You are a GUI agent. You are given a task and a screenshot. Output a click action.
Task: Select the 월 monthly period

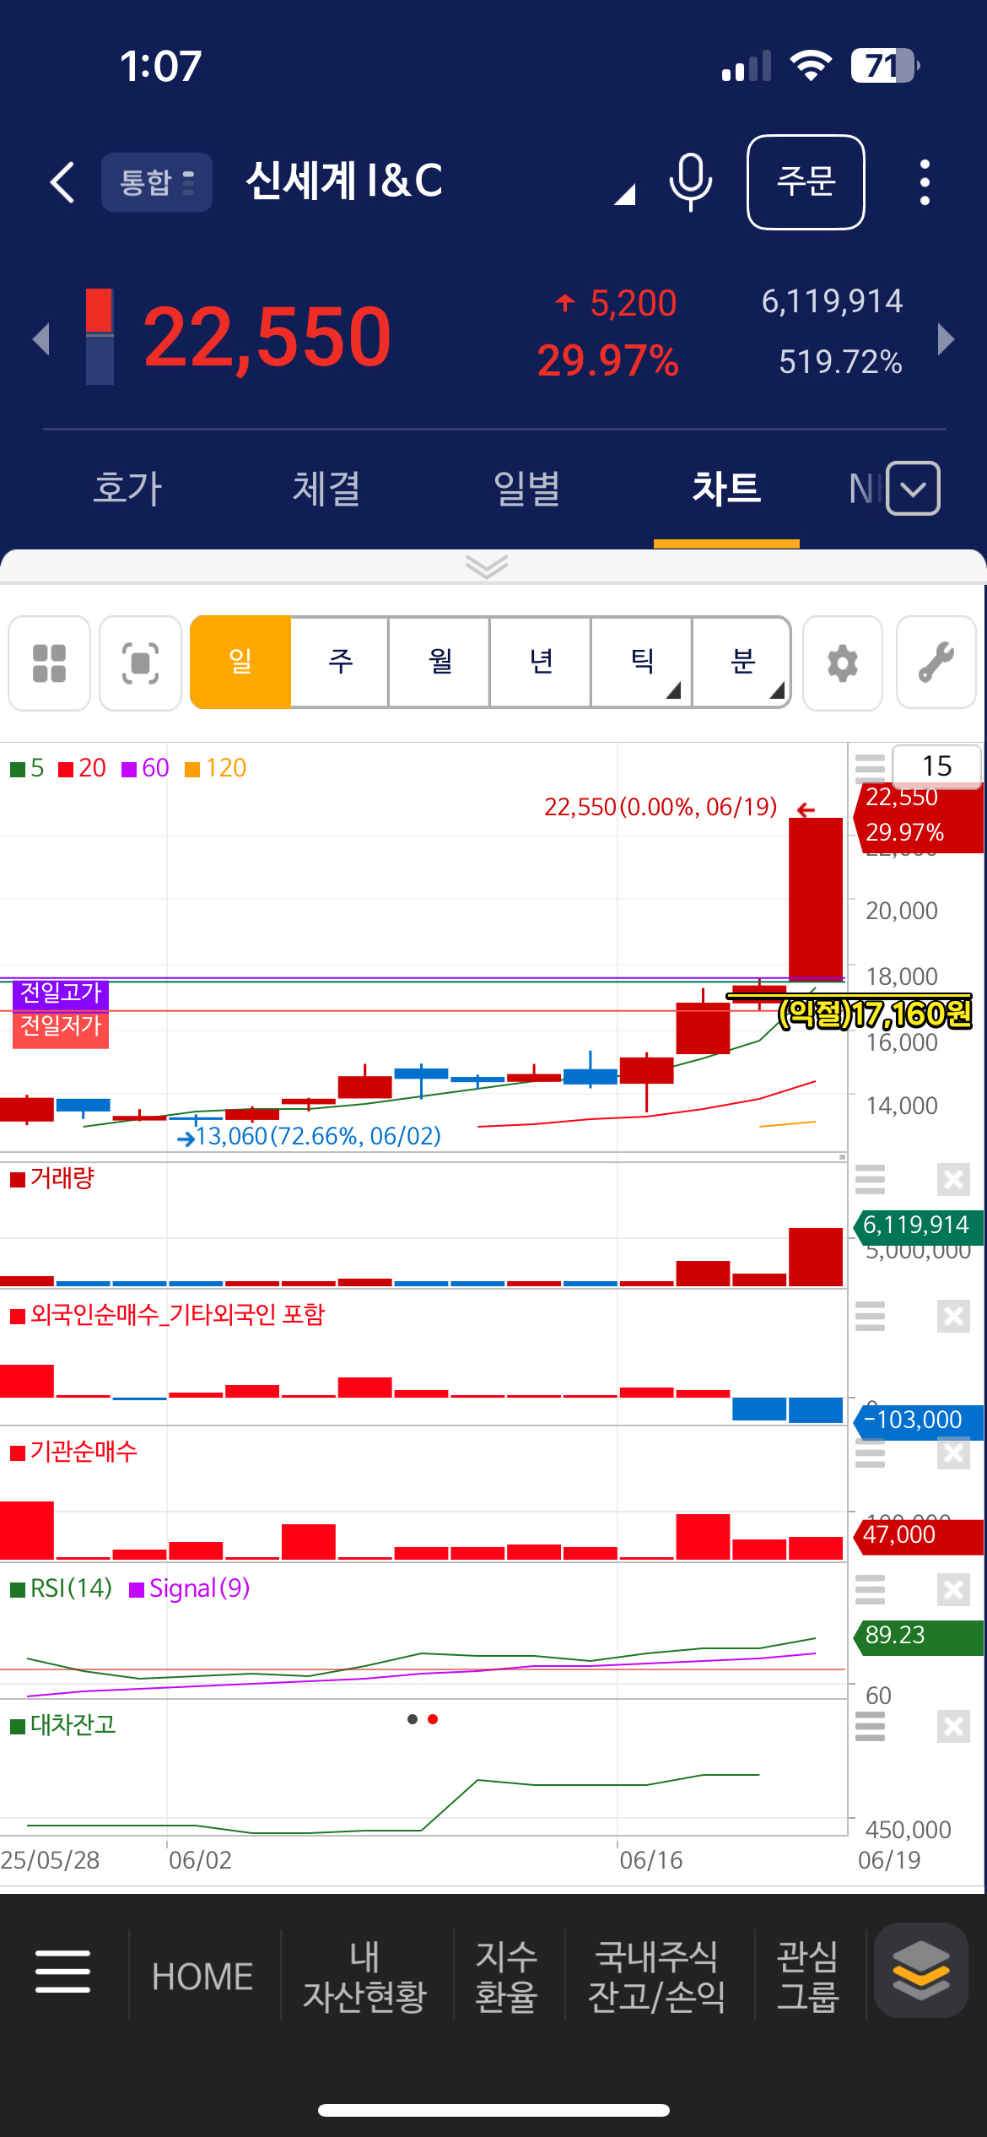click(440, 662)
